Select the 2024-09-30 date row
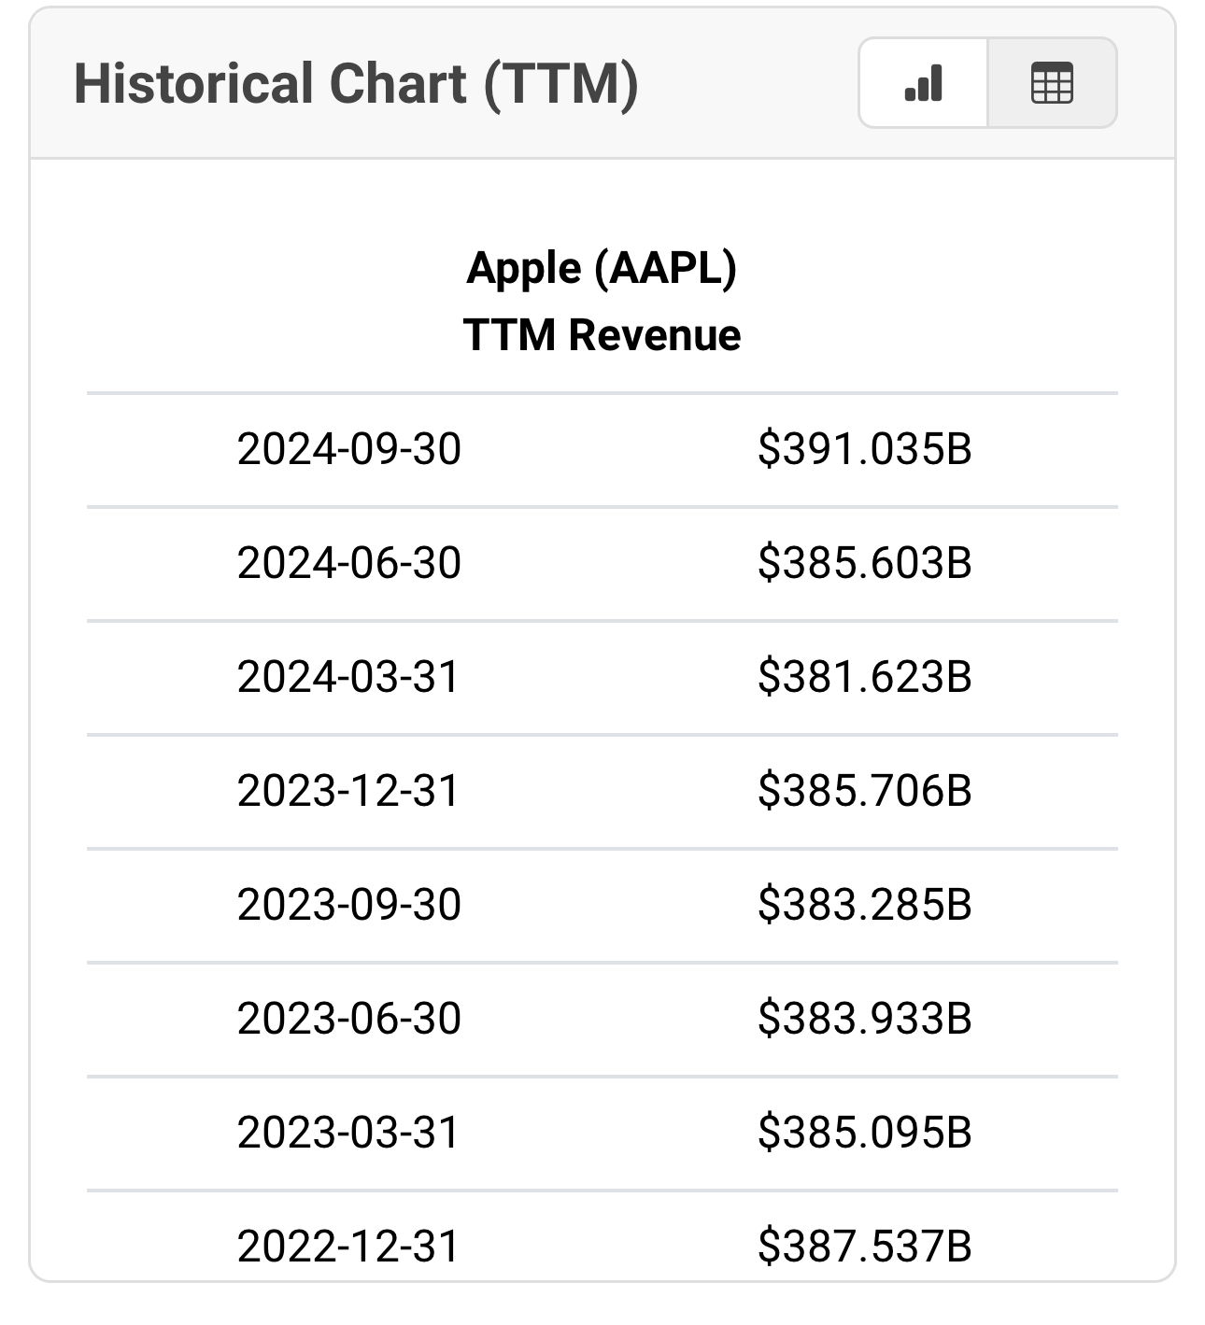 (x=348, y=449)
